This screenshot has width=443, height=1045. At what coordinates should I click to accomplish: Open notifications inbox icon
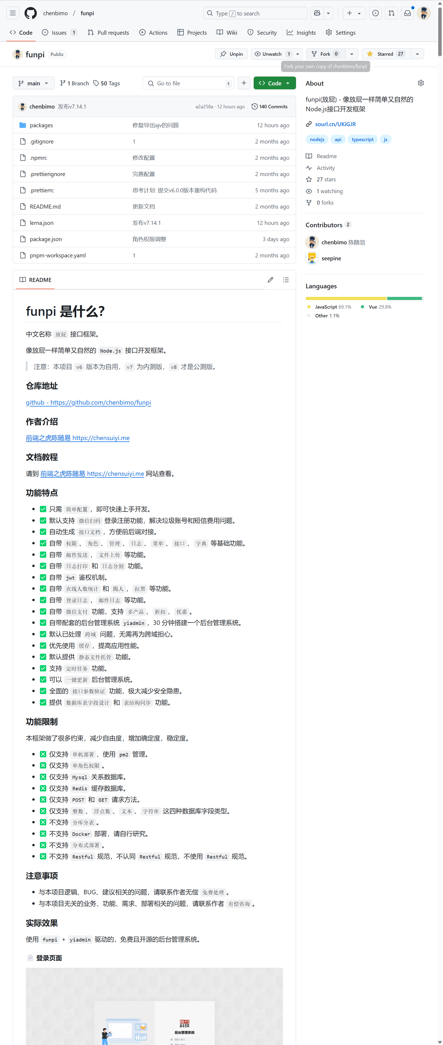tap(407, 13)
